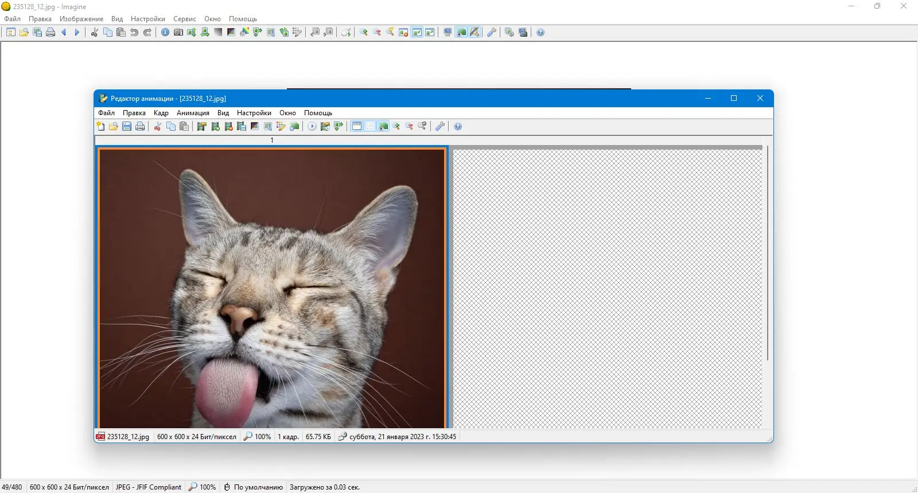The width and height of the screenshot is (918, 493).
Task: Open help in the animation editor toolbar
Action: pyautogui.click(x=458, y=126)
